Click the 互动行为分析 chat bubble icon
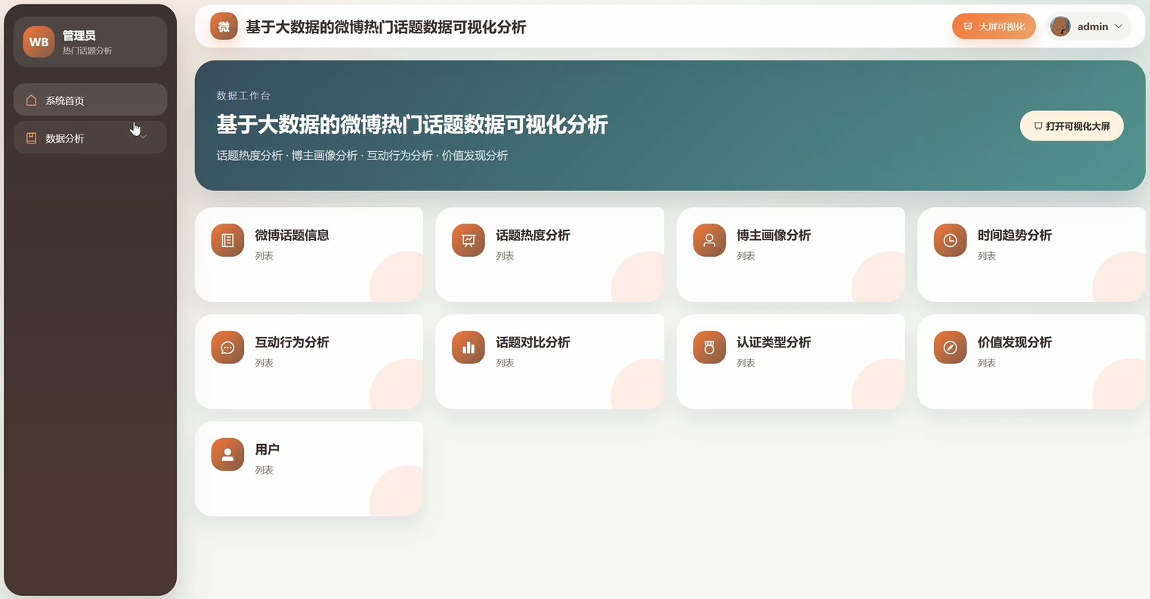Image resolution: width=1150 pixels, height=599 pixels. tap(227, 347)
